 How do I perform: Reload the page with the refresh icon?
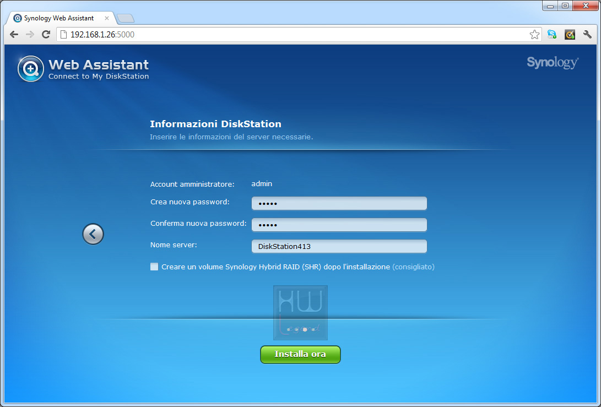[46, 35]
